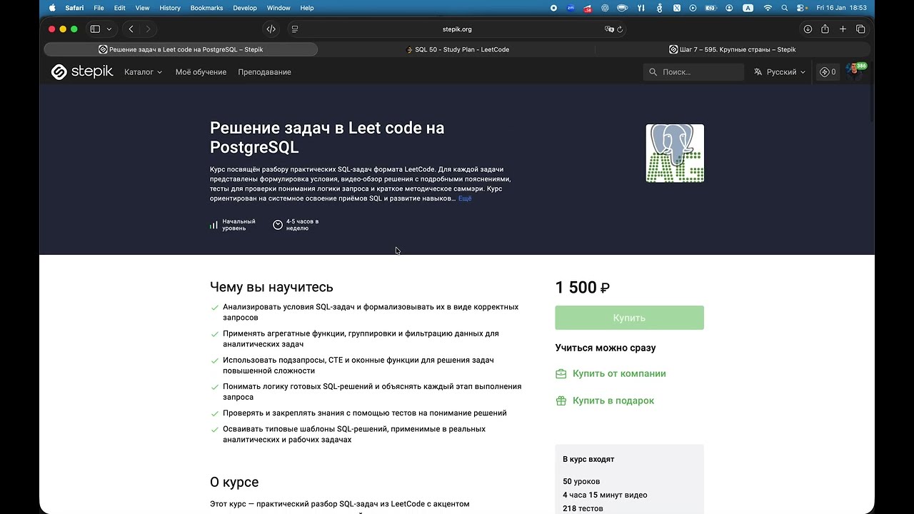Click the search magnifier icon in Stepik header
The image size is (914, 514).
653,72
